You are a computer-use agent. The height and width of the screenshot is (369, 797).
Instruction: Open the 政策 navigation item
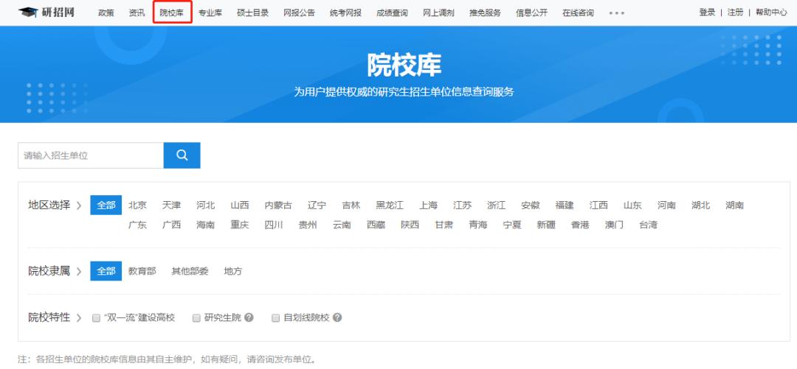click(x=106, y=13)
